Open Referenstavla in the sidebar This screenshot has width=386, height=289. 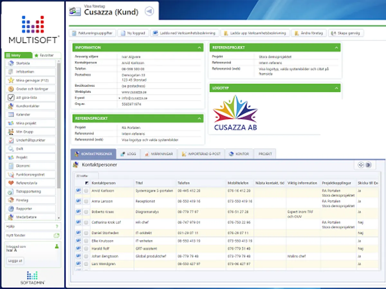tap(30, 183)
